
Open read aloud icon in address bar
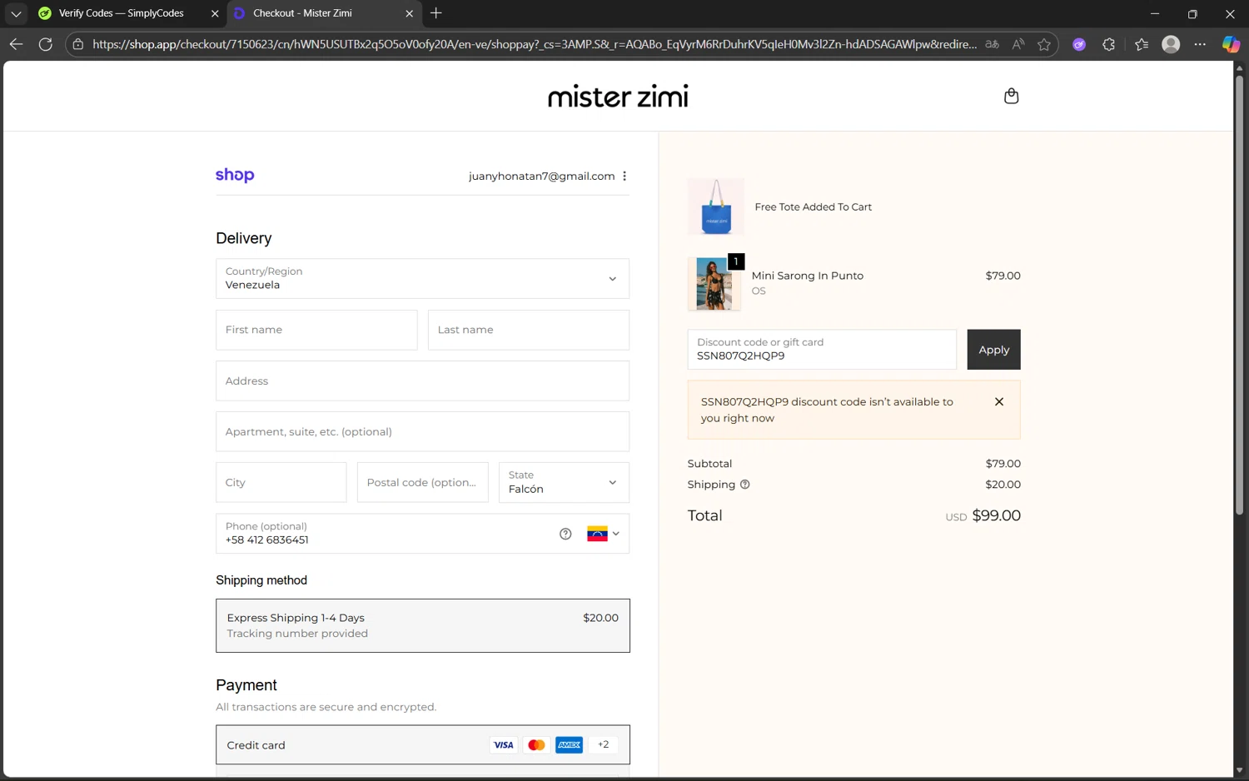[x=1018, y=44]
